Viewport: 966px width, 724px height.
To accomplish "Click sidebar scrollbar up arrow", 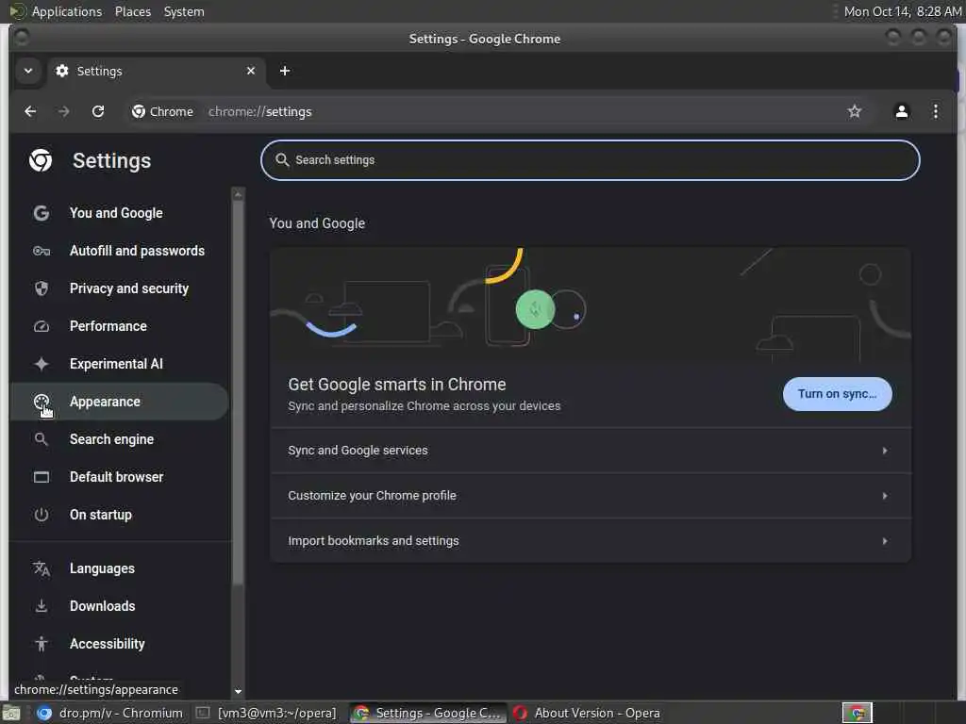I will coord(238,194).
